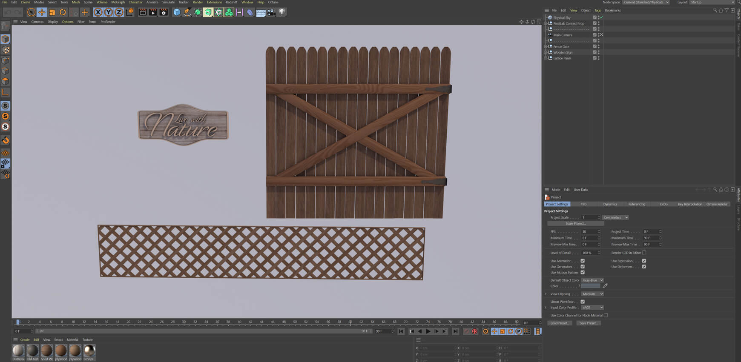Toggle the X axis lock
Viewport: 741px width, 362px height.
(98, 12)
